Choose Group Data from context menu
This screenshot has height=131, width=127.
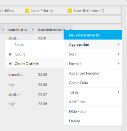93,83
